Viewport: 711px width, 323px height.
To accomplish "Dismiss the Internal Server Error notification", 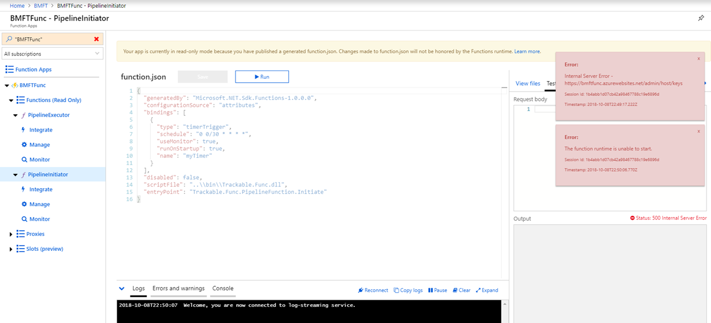I will click(x=699, y=58).
